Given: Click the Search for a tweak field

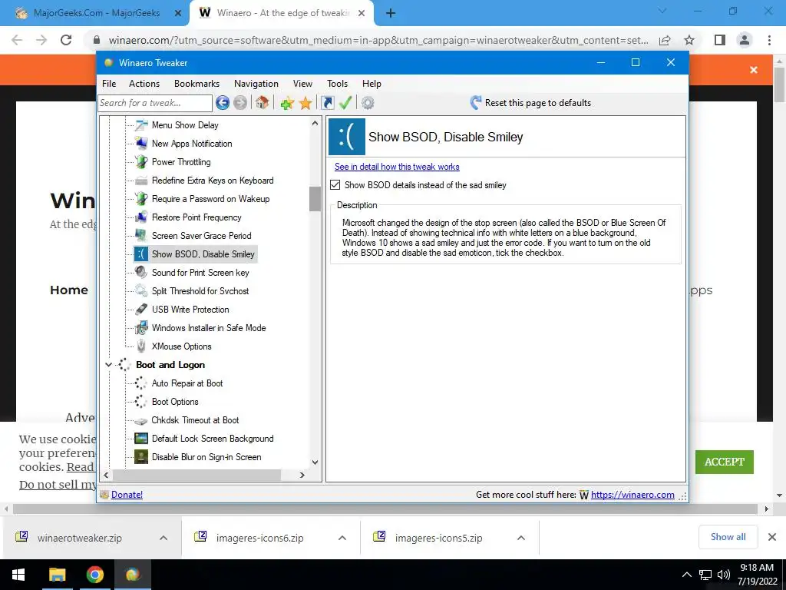Looking at the screenshot, I should click(155, 103).
